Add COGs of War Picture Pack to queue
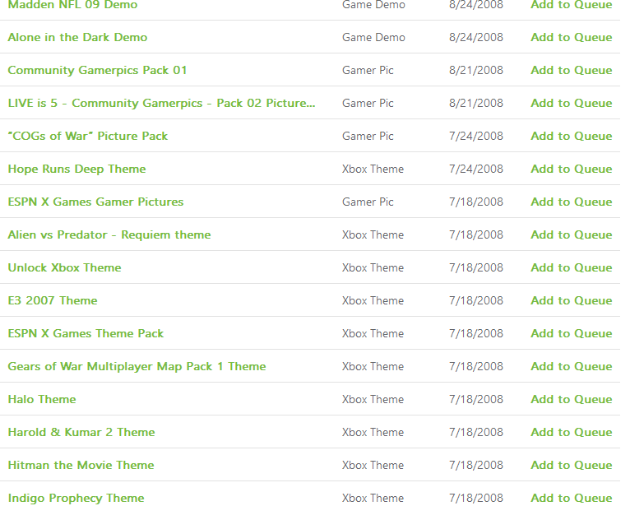Screen dimensions: 630x506 (572, 137)
